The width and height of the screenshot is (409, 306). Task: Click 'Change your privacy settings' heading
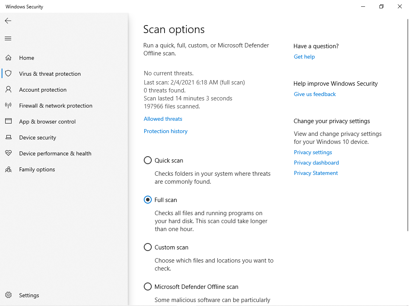pyautogui.click(x=332, y=121)
